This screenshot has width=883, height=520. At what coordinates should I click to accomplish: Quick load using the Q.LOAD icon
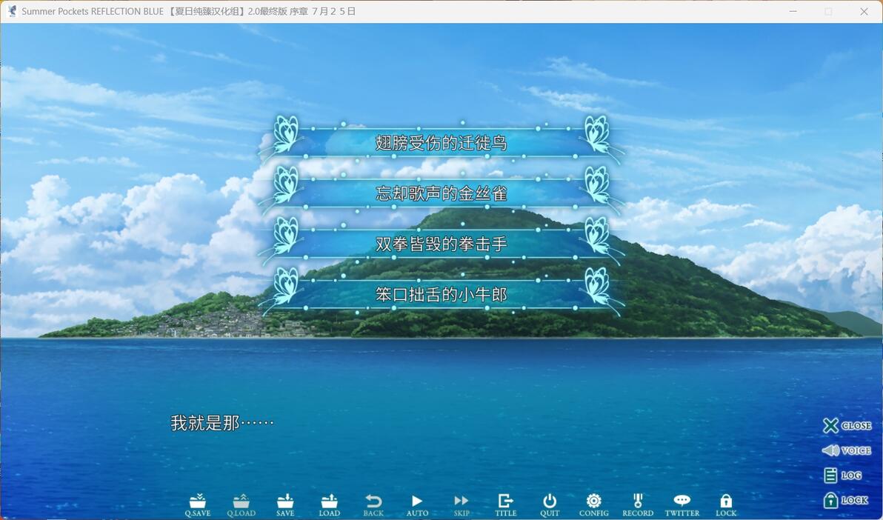tap(241, 505)
